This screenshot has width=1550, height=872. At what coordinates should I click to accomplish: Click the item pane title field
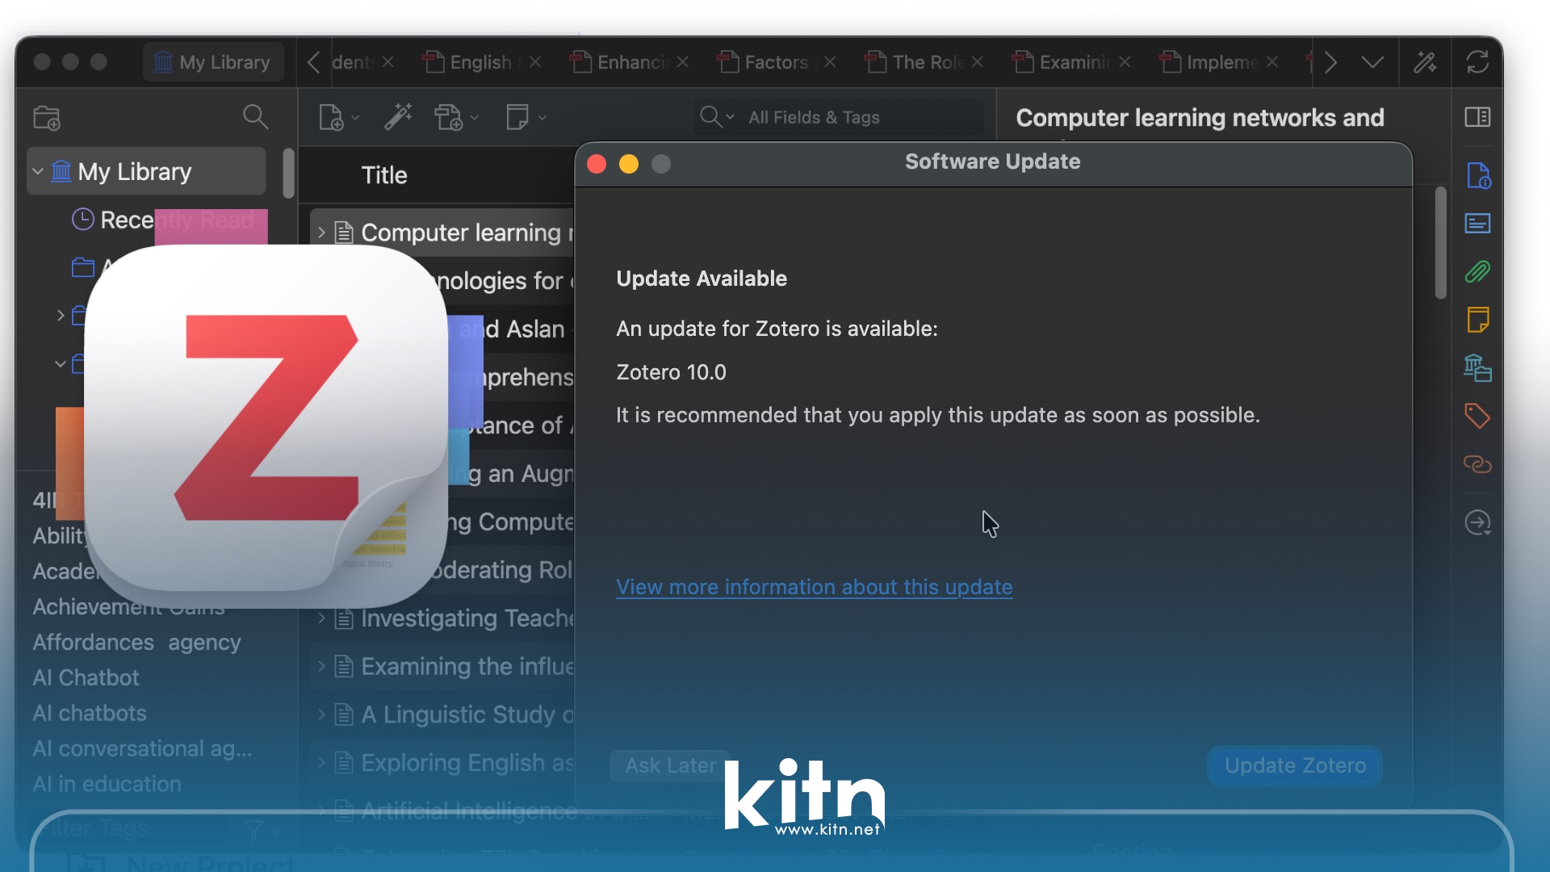tap(1200, 118)
